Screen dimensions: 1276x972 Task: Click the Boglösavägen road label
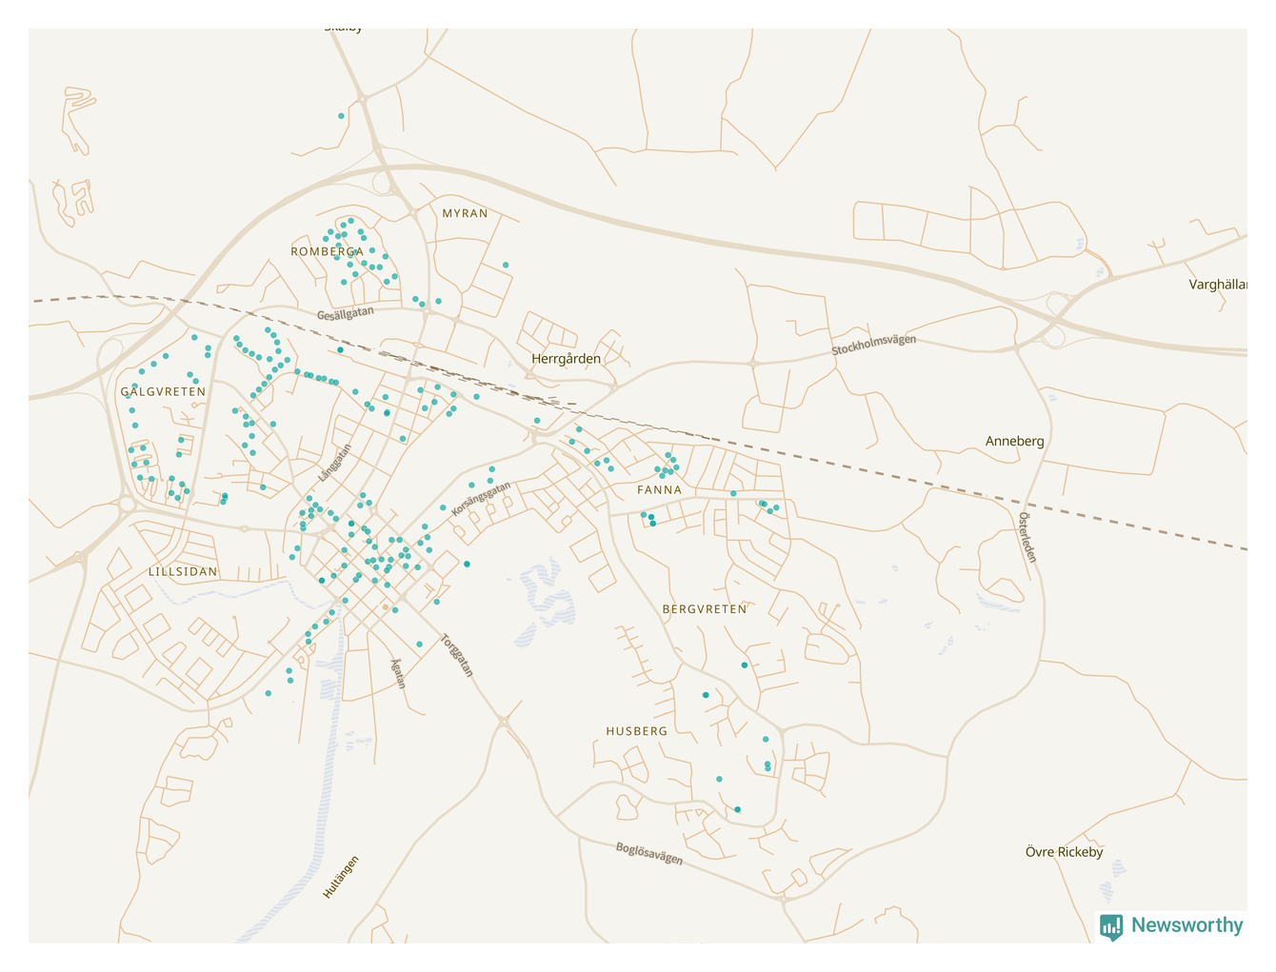tap(648, 853)
